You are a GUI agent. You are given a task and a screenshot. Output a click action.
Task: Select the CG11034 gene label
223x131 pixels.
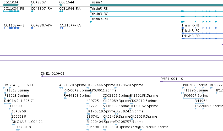pyautogui.click(x=11, y=2)
